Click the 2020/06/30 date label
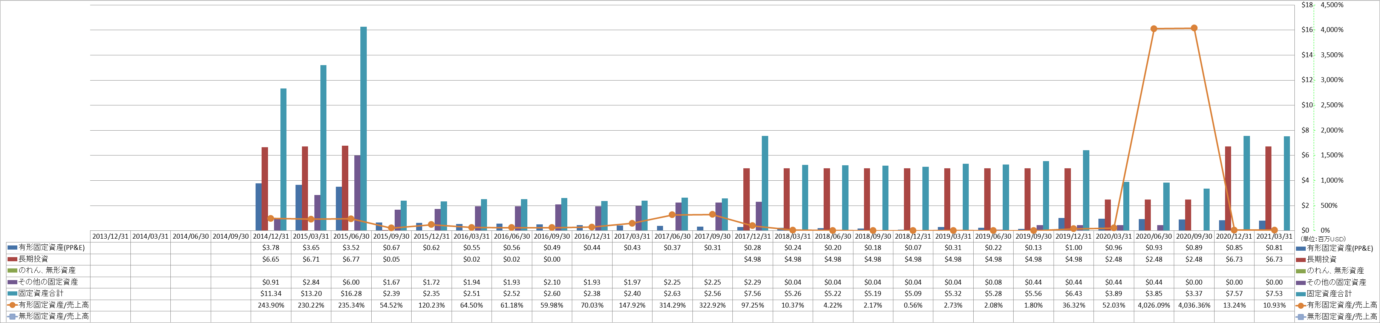The width and height of the screenshot is (1380, 323). pos(1154,236)
